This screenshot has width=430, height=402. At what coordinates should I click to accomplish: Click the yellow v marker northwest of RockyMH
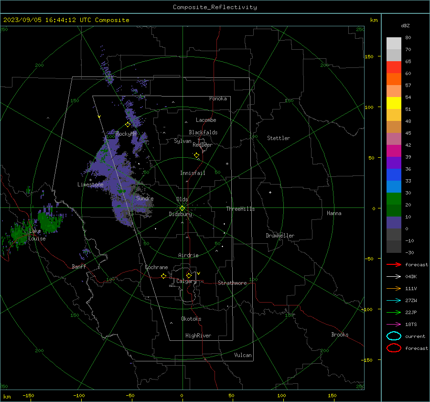click(x=99, y=117)
